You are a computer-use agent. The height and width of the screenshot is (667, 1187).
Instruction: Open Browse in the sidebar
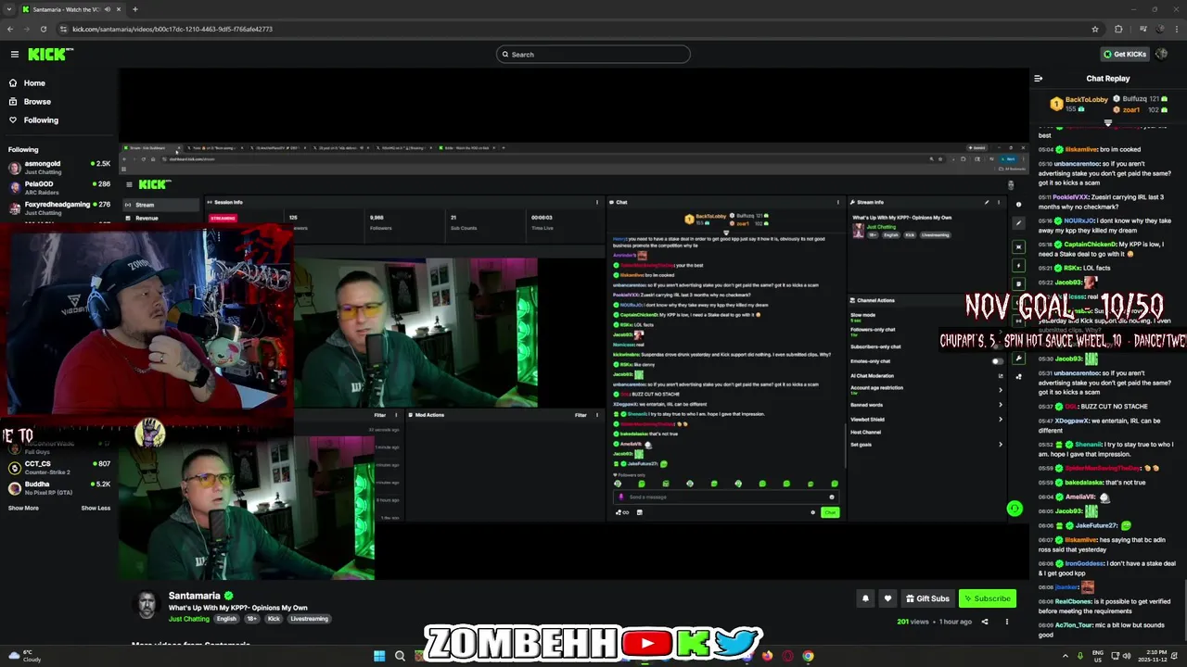pyautogui.click(x=37, y=101)
